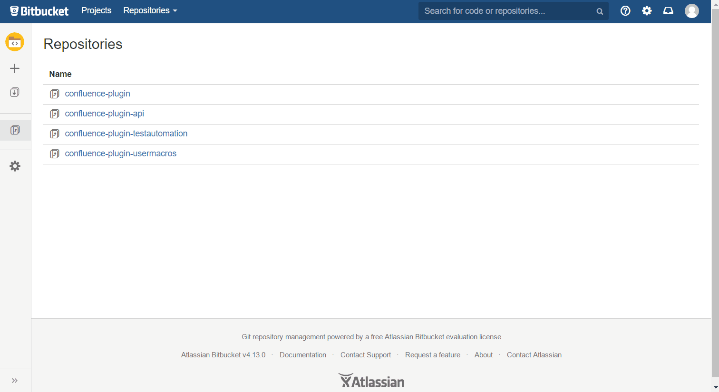Image resolution: width=719 pixels, height=392 pixels.
Task: Open the help question mark icon
Action: click(x=625, y=10)
